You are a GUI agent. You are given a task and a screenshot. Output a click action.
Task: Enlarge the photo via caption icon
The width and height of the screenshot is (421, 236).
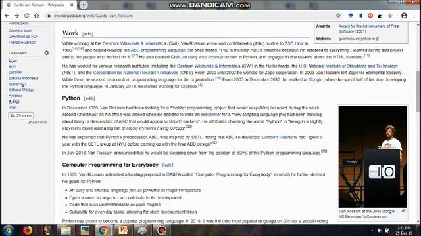click(403, 211)
